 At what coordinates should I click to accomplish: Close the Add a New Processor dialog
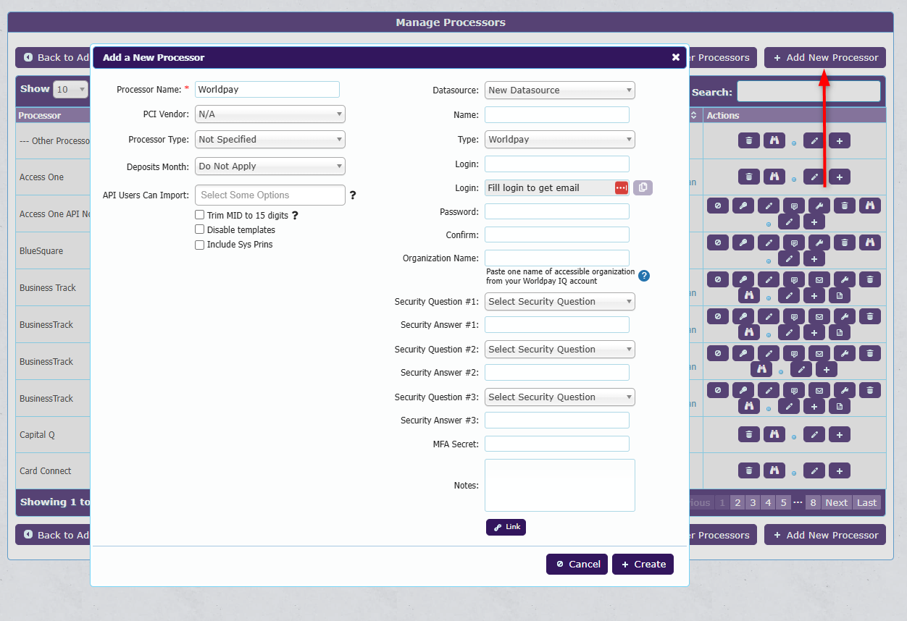click(676, 57)
